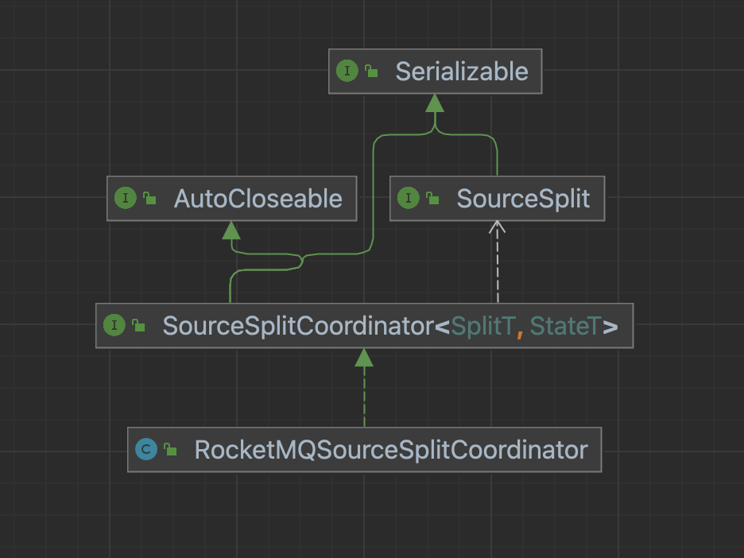Select the Serializable node label
Viewport: 744px width, 558px height.
point(461,72)
